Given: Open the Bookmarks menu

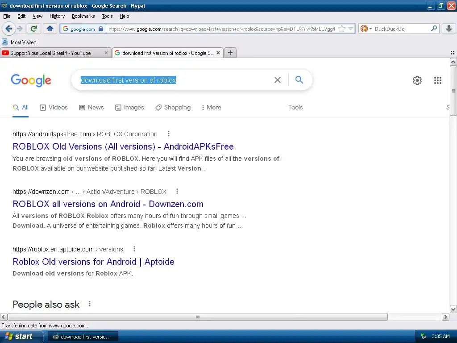Looking at the screenshot, I should (83, 17).
